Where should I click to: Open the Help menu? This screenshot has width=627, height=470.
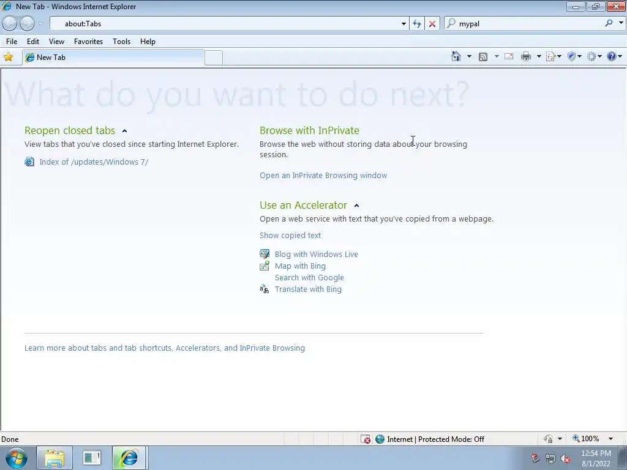click(x=148, y=42)
